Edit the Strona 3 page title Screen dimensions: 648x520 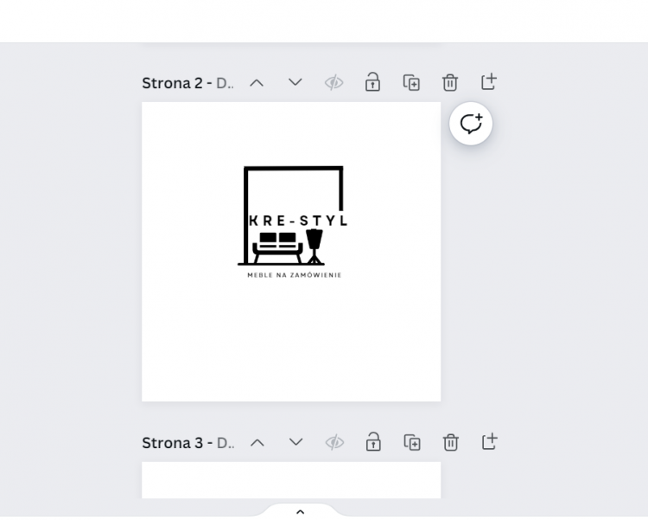(187, 443)
